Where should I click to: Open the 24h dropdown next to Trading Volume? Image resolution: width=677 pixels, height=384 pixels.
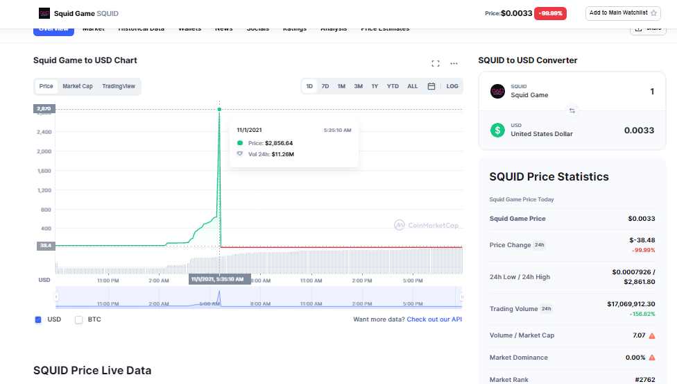546,308
